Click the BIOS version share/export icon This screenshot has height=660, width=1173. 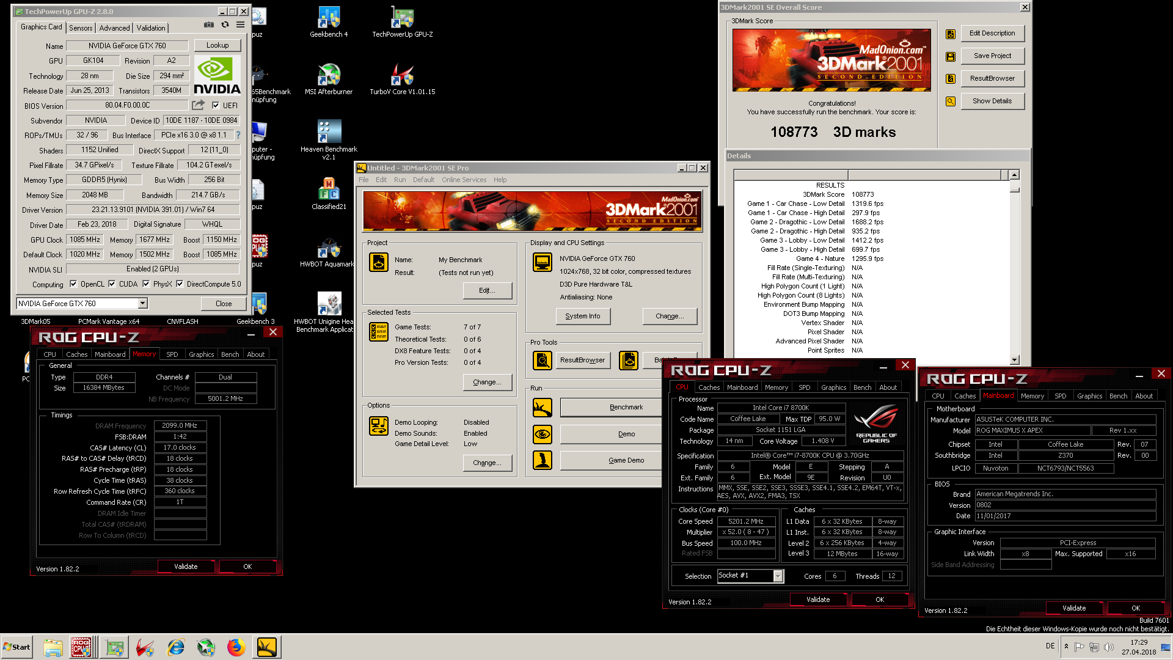click(x=198, y=105)
